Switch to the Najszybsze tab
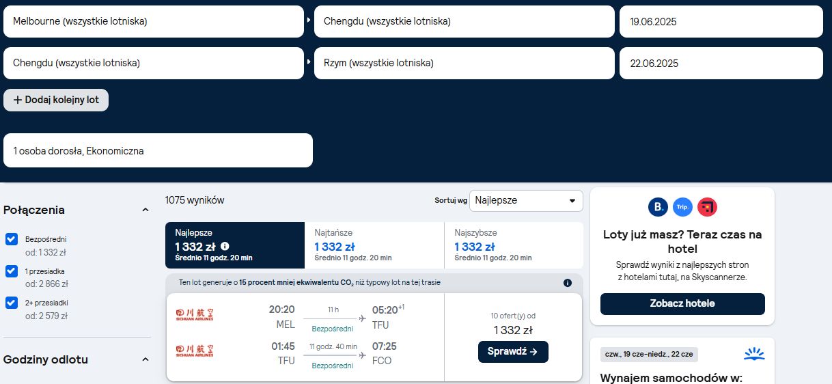The width and height of the screenshot is (832, 384). tap(514, 245)
